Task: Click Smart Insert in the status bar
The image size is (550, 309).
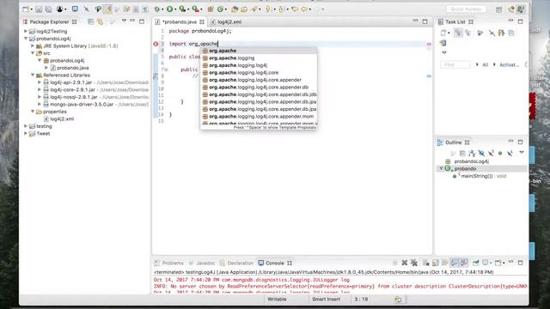Action: point(326,300)
